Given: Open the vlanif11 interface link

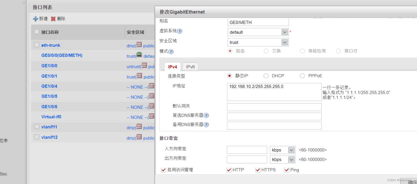Looking at the screenshot, I should 49,127.
